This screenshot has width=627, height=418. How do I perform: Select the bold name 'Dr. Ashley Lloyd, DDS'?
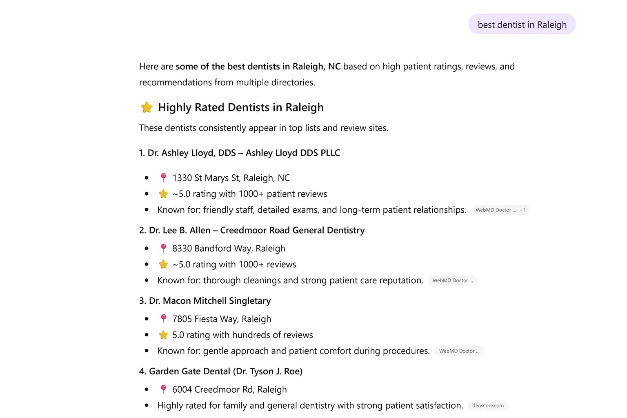(192, 153)
